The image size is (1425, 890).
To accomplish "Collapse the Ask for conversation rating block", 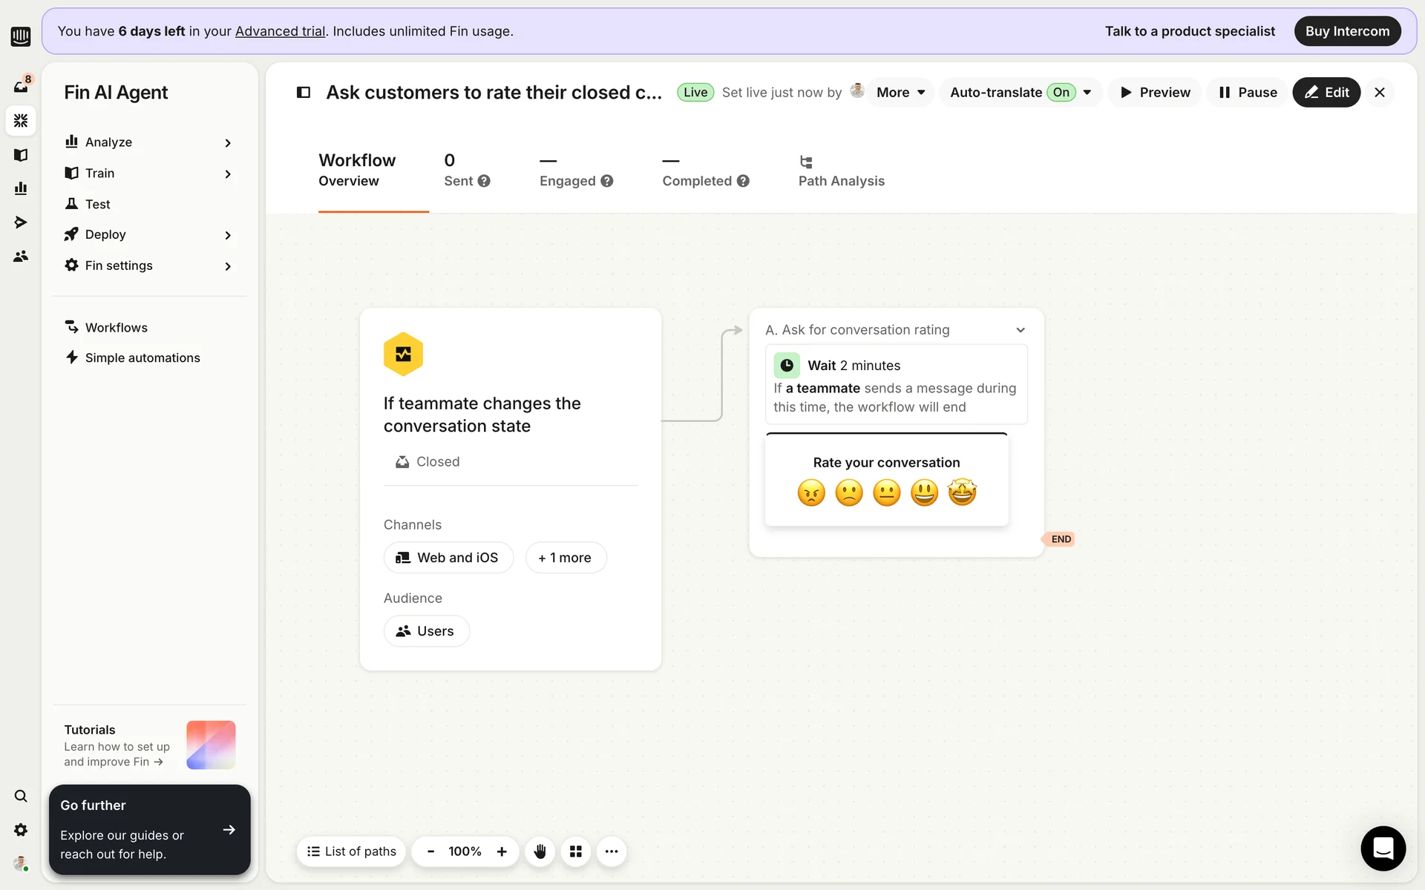I will coord(1021,330).
